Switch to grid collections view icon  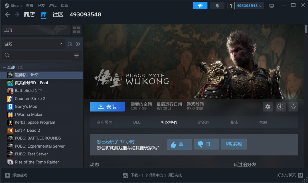click(x=77, y=30)
